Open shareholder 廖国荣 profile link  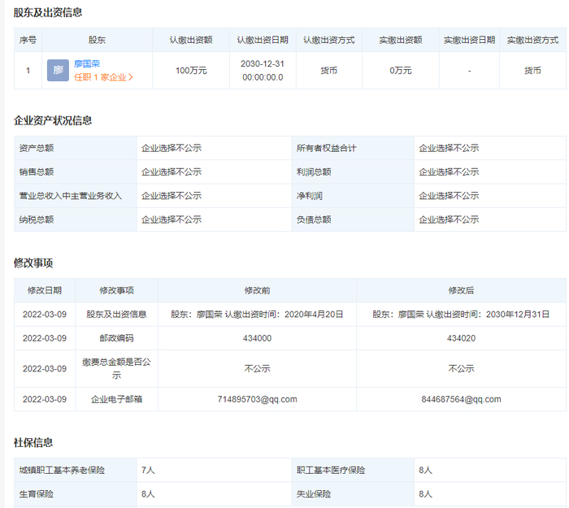pos(87,63)
